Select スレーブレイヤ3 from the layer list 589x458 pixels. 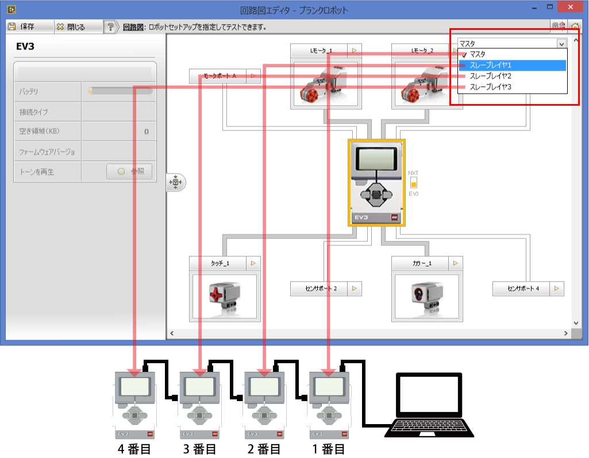coord(512,87)
